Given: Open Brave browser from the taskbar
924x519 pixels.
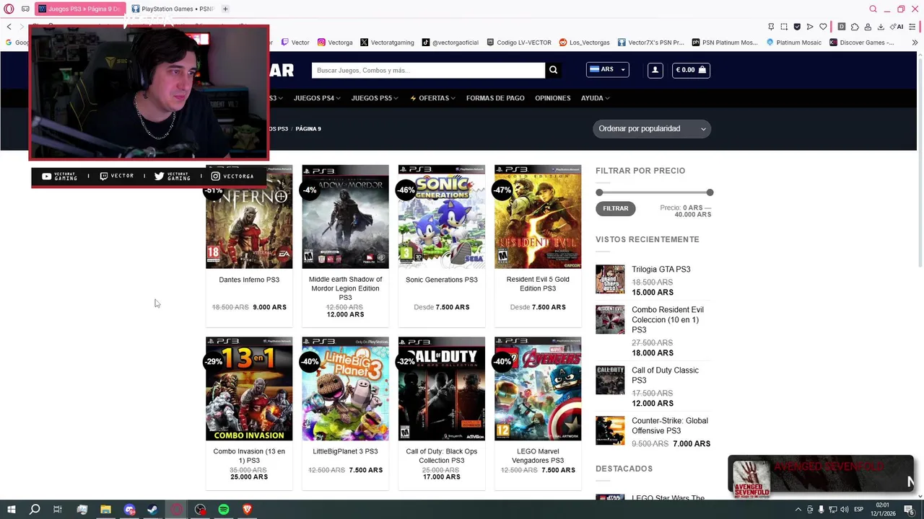Looking at the screenshot, I should click(248, 510).
